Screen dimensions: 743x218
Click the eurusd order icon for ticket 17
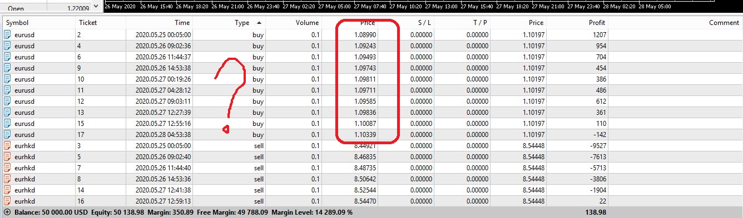(x=7, y=134)
